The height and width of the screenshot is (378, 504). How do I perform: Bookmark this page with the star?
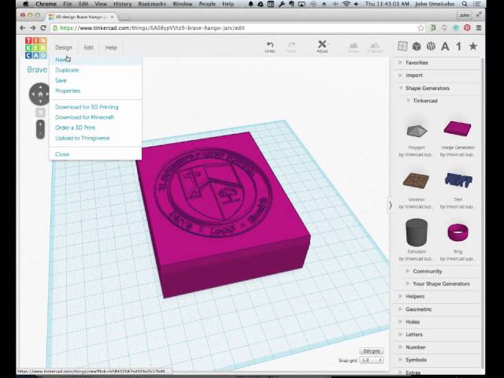421,28
